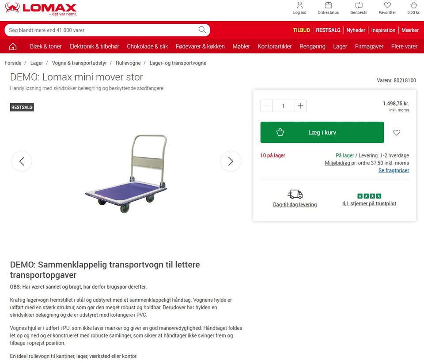This screenshot has height=364, width=424.
Task: Show next product image with right arrow
Action: coord(231,161)
